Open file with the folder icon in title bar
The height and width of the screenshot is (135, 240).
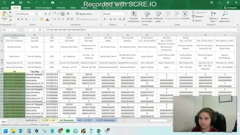coord(13,2)
